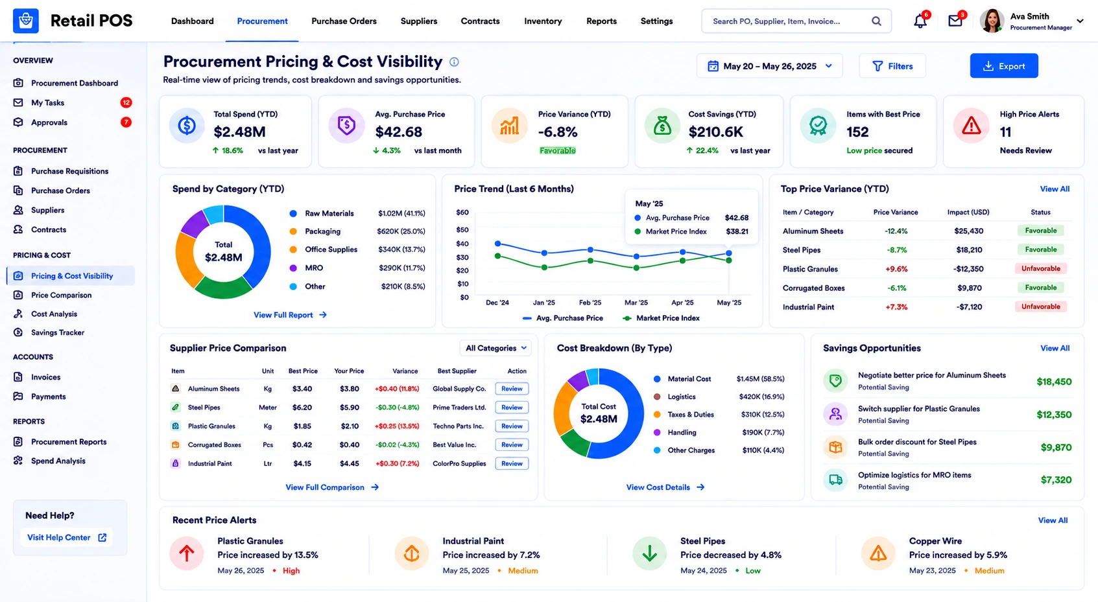Open the notifications bell icon
Screen dimensions: 1098x602
pos(920,21)
